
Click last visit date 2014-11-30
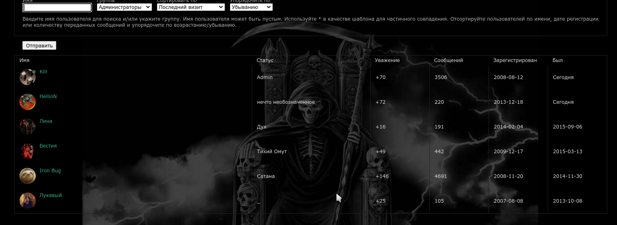[x=568, y=176]
